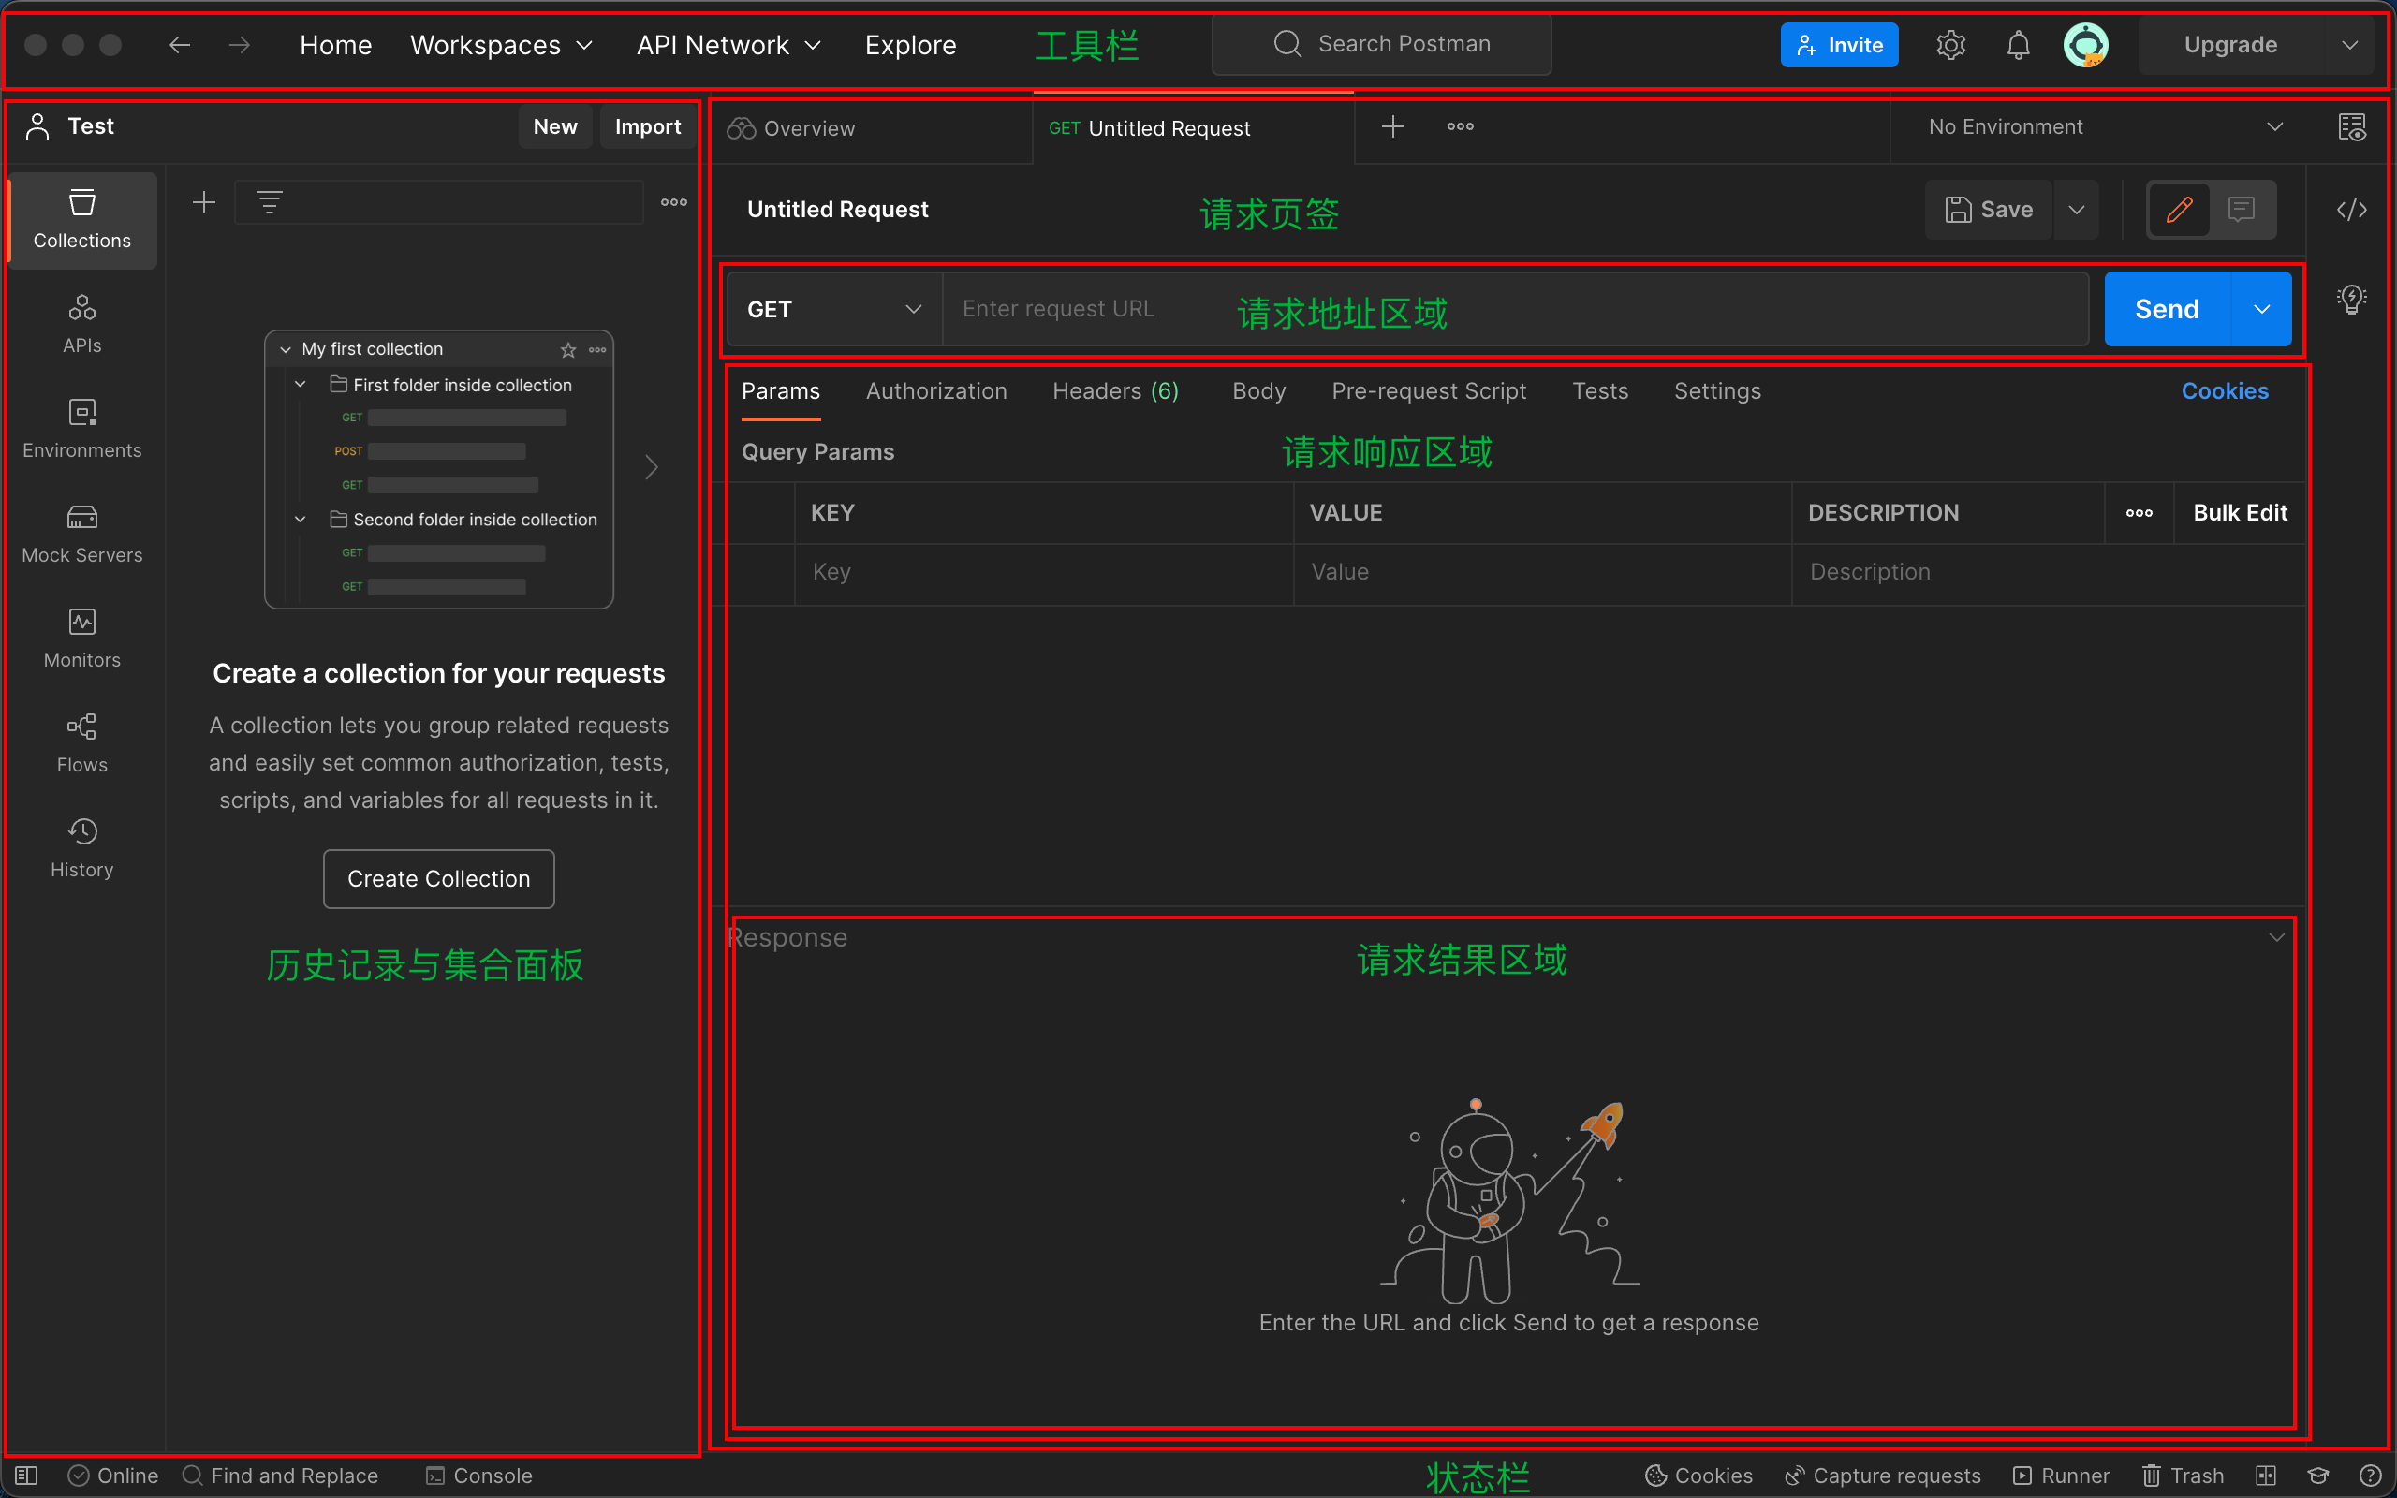Click the New button
The image size is (2397, 1498).
[x=554, y=126]
